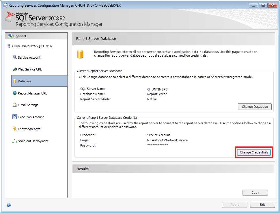Open the E-mail Settings page
This screenshot has height=213, width=280.
coord(28,105)
